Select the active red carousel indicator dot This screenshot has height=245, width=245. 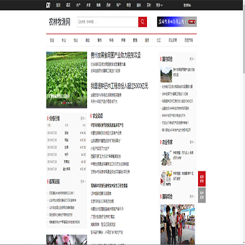click(64, 103)
